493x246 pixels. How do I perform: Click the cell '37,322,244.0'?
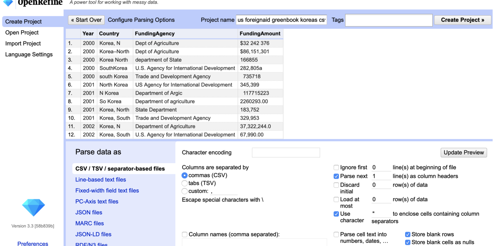pyautogui.click(x=260, y=126)
